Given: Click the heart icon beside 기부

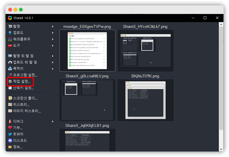Looking at the screenshot, I should [10, 128].
